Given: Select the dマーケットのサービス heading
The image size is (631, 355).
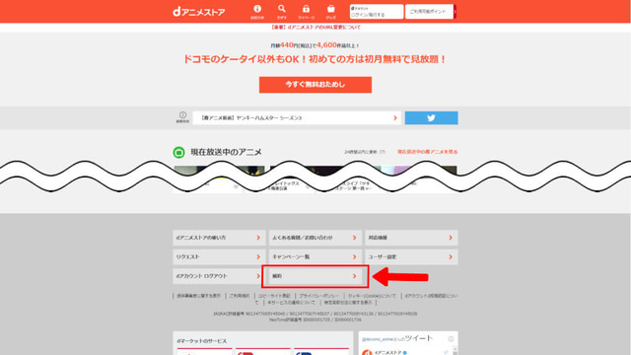Looking at the screenshot, I should click(201, 341).
